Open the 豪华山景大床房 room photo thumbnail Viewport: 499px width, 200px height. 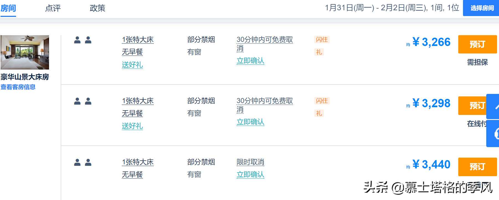(25, 52)
